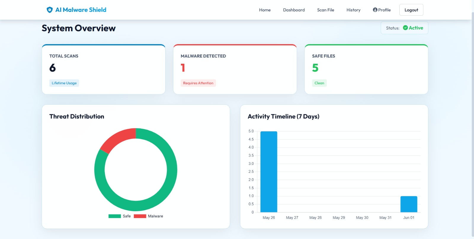Toggle the green Safe legend swatch
The width and height of the screenshot is (474, 239).
tap(115, 216)
